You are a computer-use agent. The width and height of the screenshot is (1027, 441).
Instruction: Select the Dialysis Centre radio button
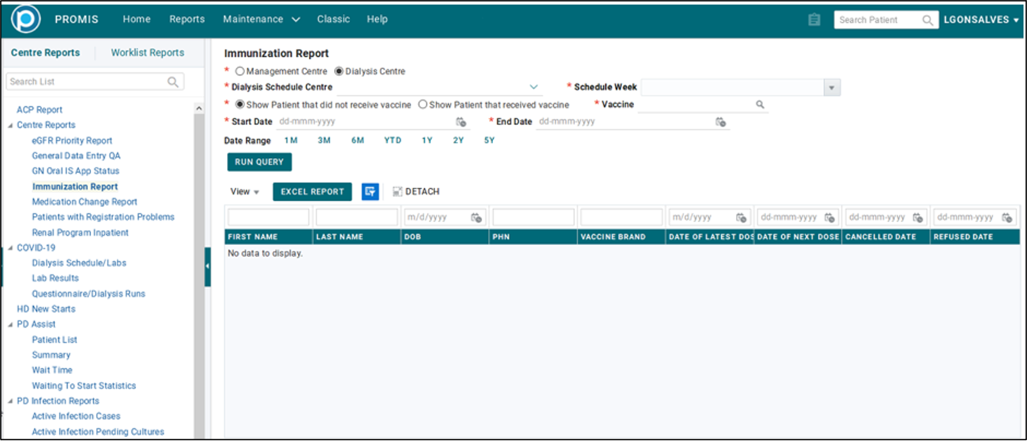tap(339, 71)
